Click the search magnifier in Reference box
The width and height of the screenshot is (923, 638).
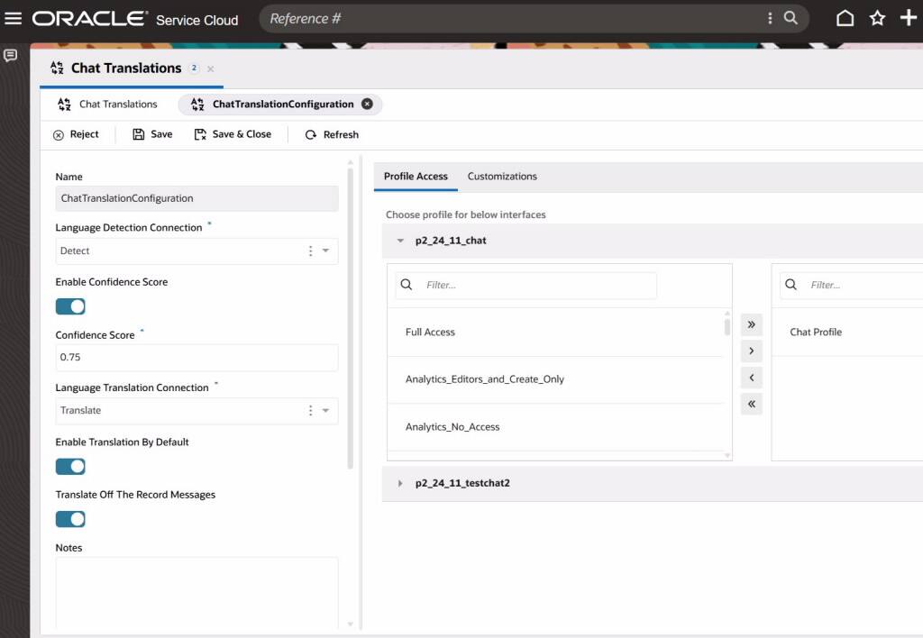pos(790,18)
